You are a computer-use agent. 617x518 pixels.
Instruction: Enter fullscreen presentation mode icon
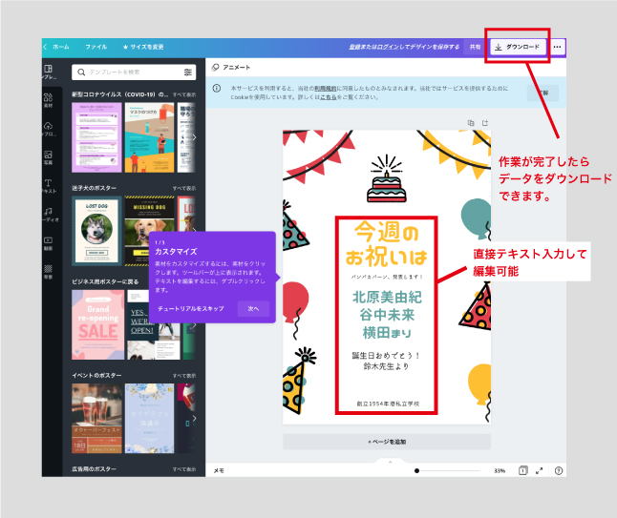click(x=539, y=470)
